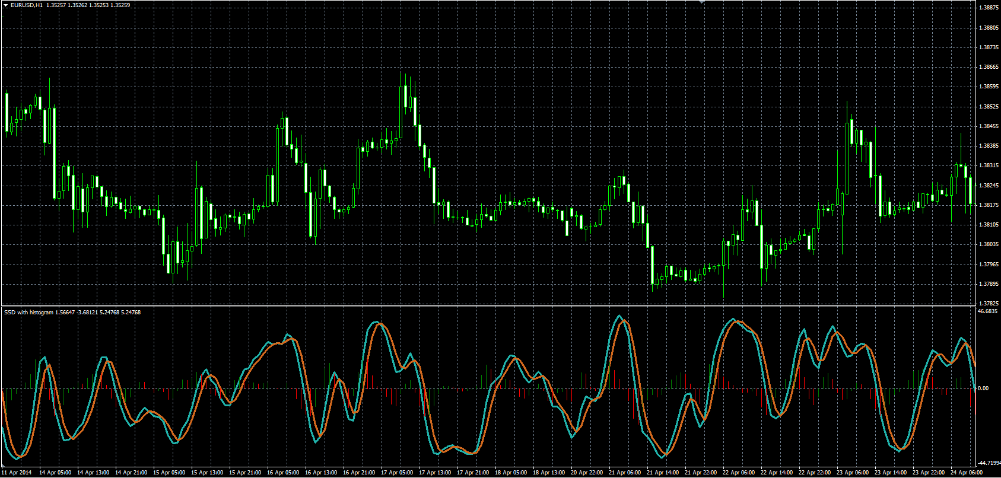The height and width of the screenshot is (478, 1001).
Task: Select the 17 Apr 13:00 time mark
Action: click(x=435, y=473)
